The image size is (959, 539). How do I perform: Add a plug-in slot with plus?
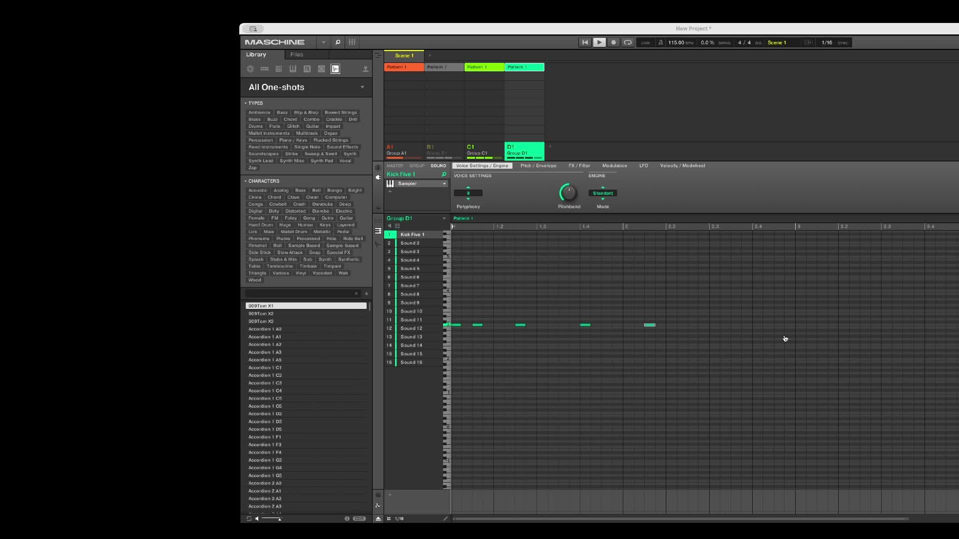[x=390, y=191]
